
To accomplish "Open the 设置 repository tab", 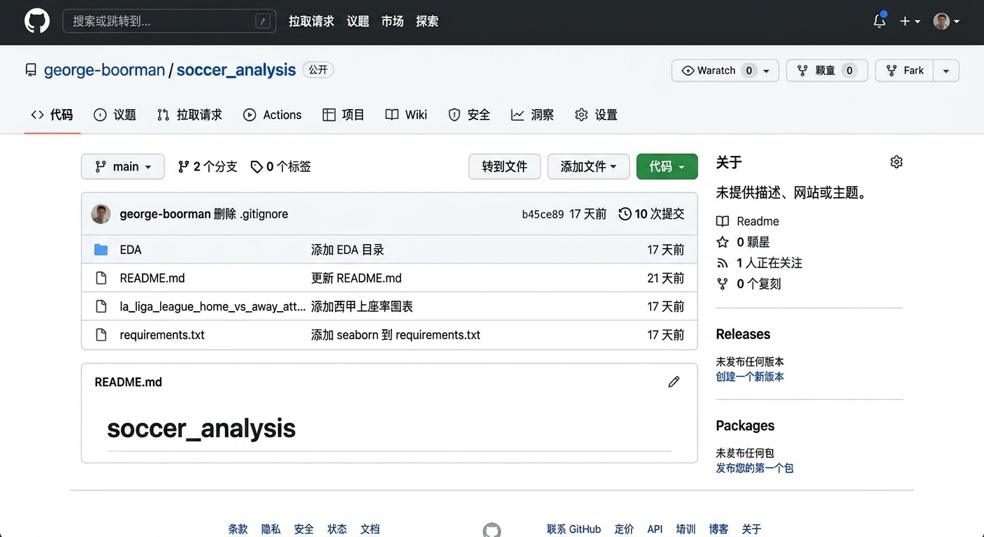I will 596,115.
